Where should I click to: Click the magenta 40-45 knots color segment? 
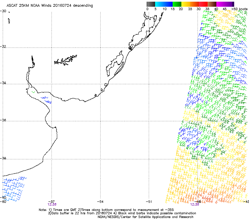click(x=221, y=4)
